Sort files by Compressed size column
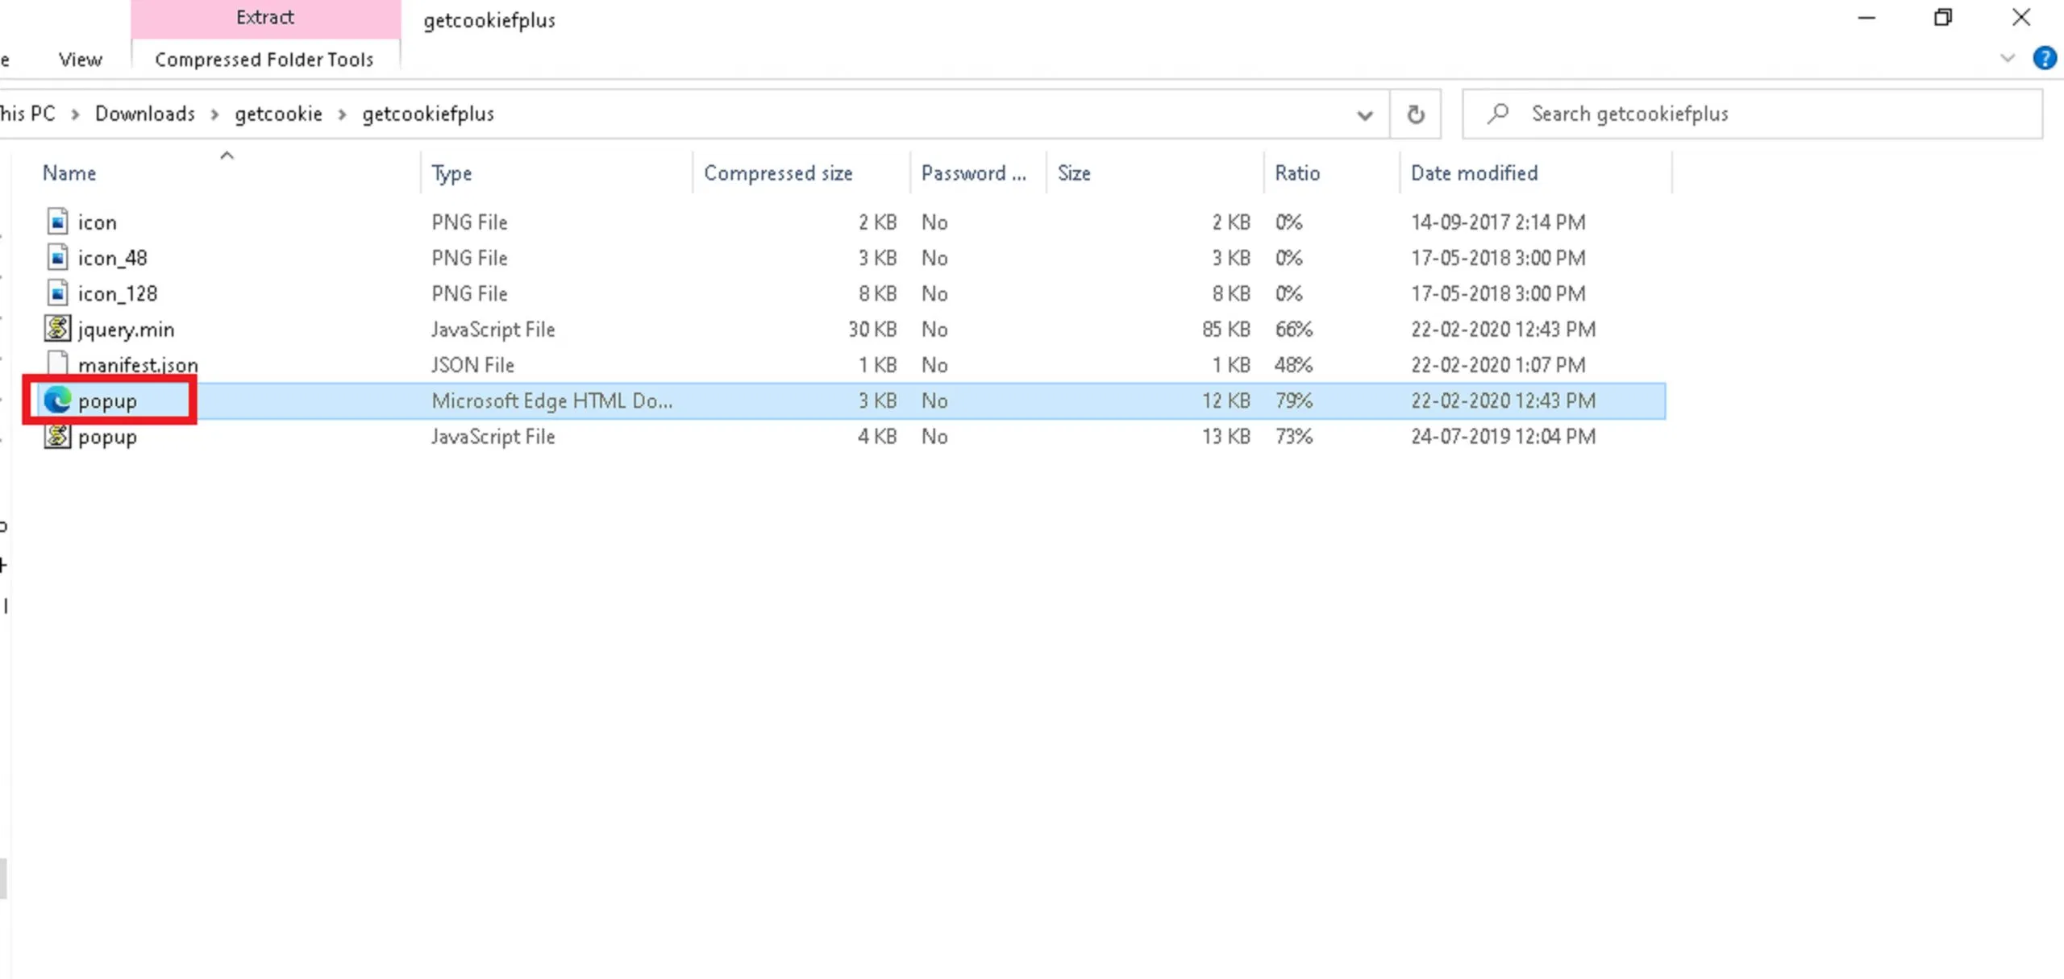The width and height of the screenshot is (2064, 979). 777,173
